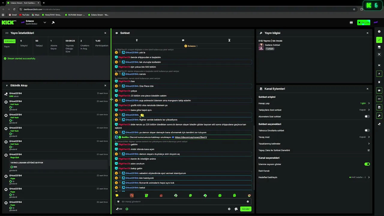Open the info icon in right sidebar

click(x=379, y=31)
